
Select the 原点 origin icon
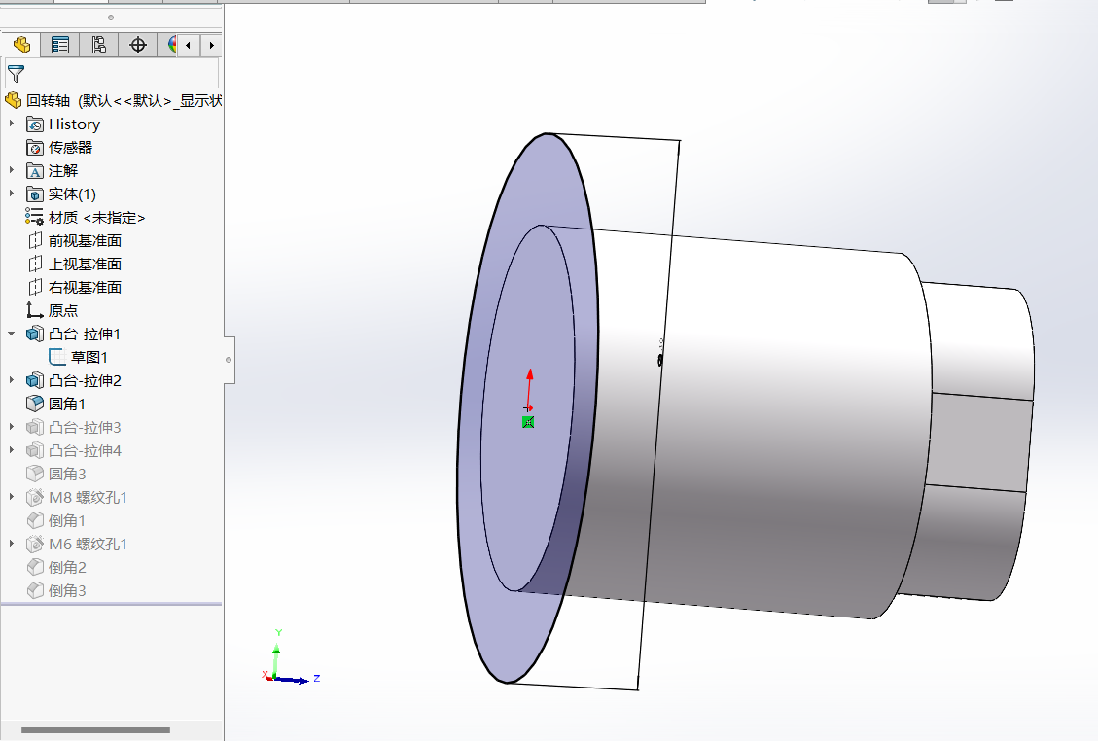[34, 310]
